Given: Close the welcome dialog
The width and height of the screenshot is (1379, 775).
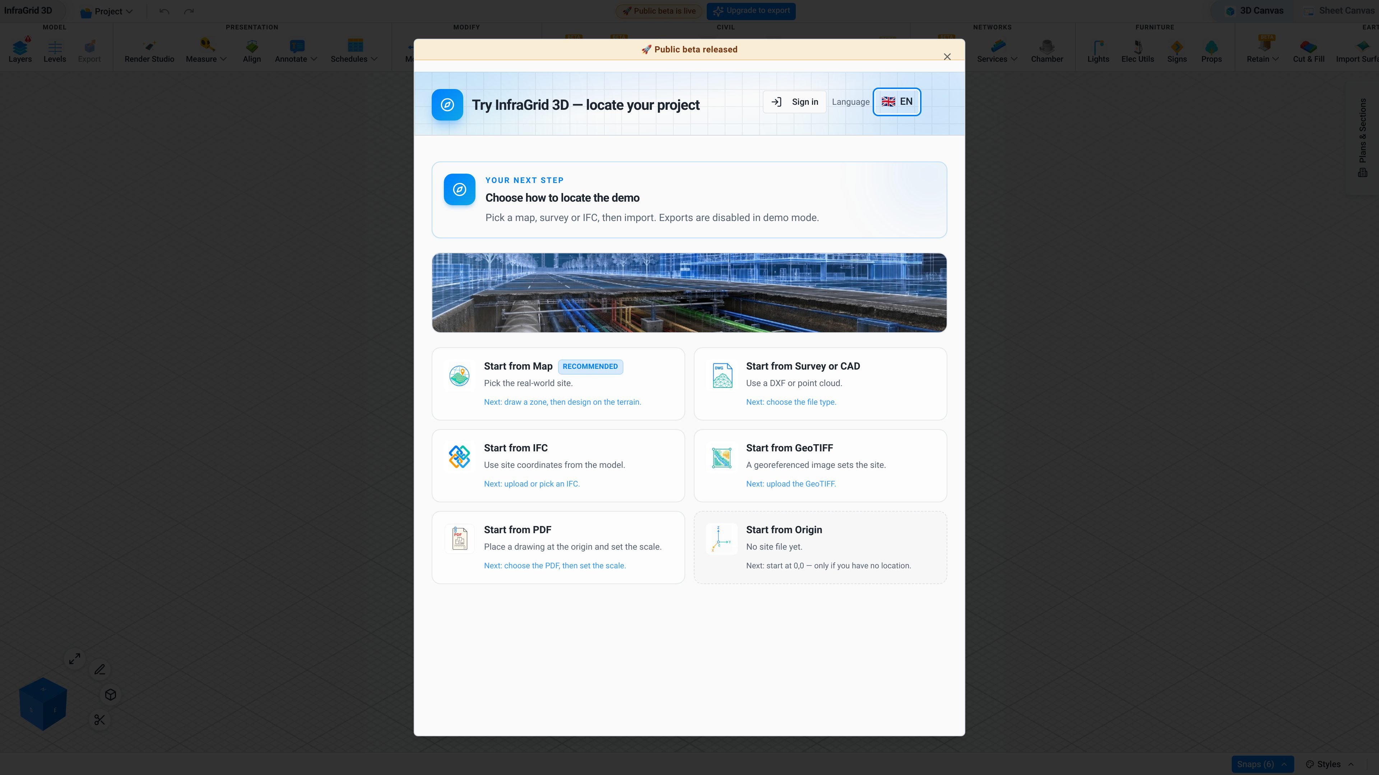Looking at the screenshot, I should point(947,57).
